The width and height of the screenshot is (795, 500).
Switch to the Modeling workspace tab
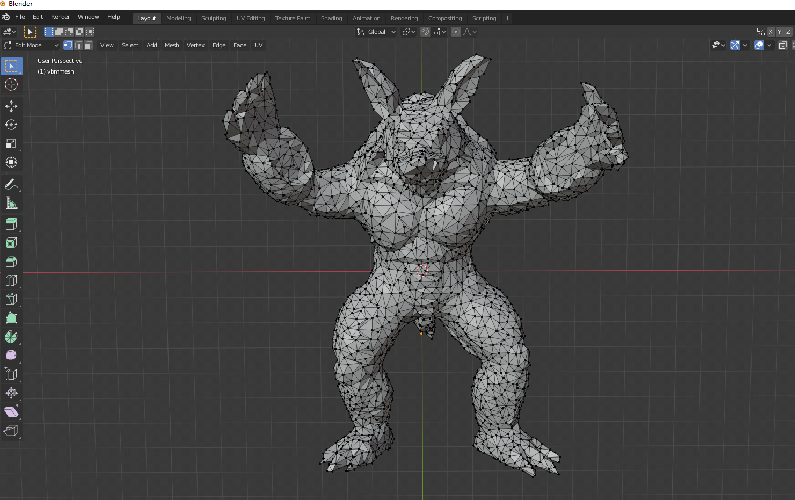click(178, 18)
